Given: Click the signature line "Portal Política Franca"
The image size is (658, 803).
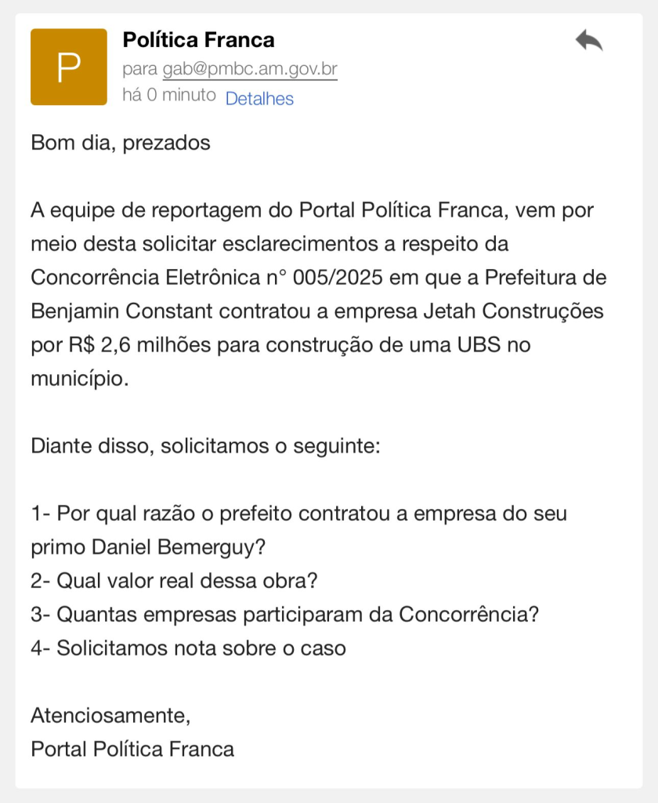Looking at the screenshot, I should coord(132,749).
